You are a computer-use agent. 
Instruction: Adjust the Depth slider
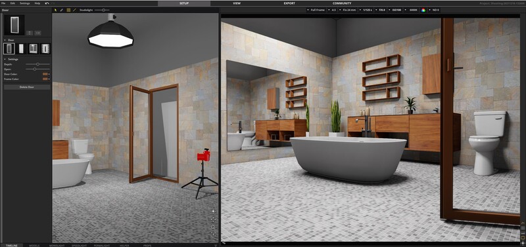tap(37, 64)
